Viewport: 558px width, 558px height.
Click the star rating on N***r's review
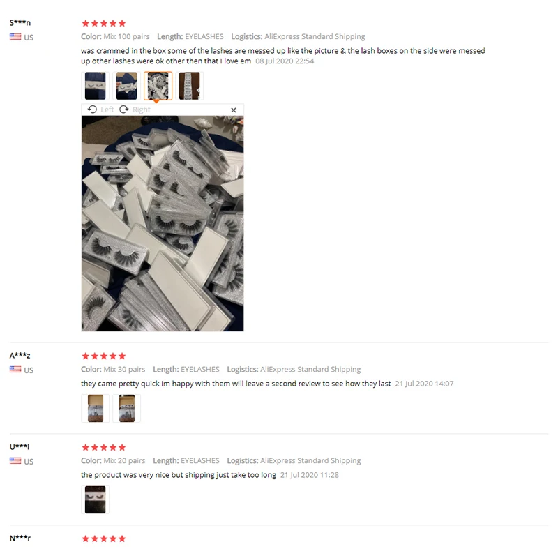point(103,538)
